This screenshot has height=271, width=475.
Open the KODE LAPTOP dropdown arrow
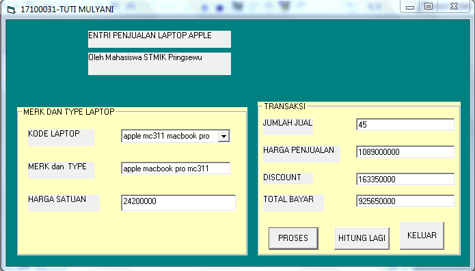click(223, 136)
